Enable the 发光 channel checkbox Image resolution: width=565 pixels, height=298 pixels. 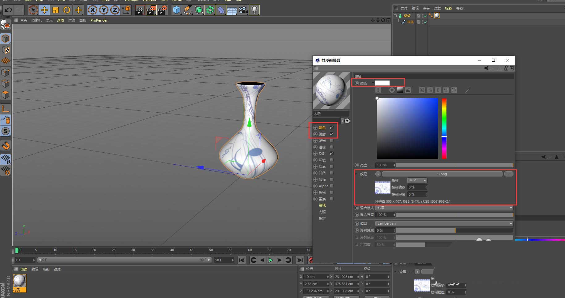331,141
